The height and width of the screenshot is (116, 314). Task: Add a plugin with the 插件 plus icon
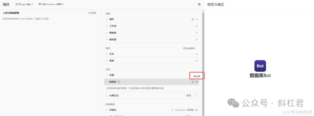click(197, 19)
